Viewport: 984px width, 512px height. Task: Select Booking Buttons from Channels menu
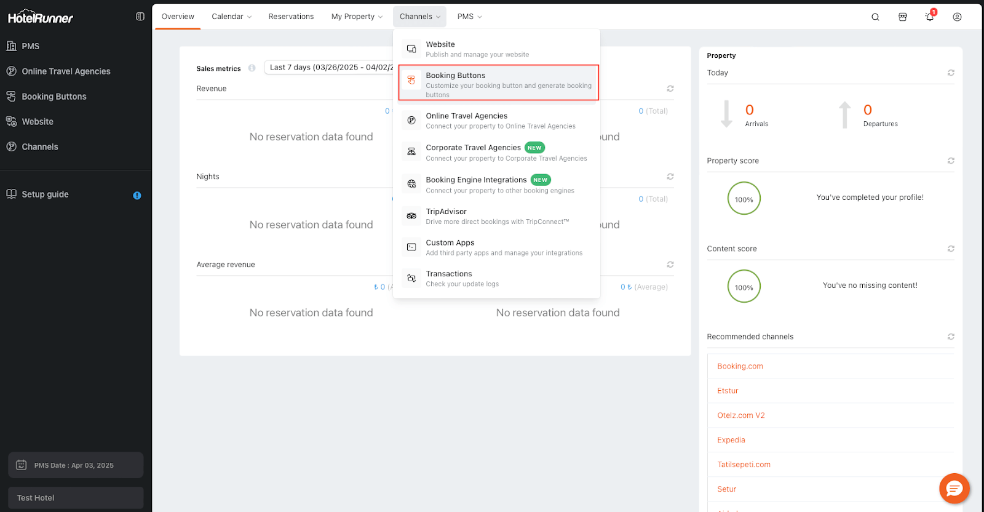point(498,83)
